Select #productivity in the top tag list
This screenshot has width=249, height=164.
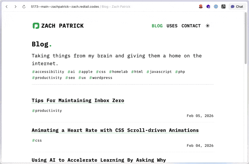pos(47,78)
